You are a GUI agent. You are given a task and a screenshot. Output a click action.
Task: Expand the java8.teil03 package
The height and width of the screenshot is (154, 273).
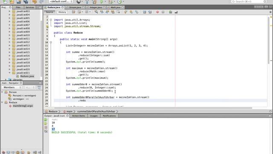(9, 11)
